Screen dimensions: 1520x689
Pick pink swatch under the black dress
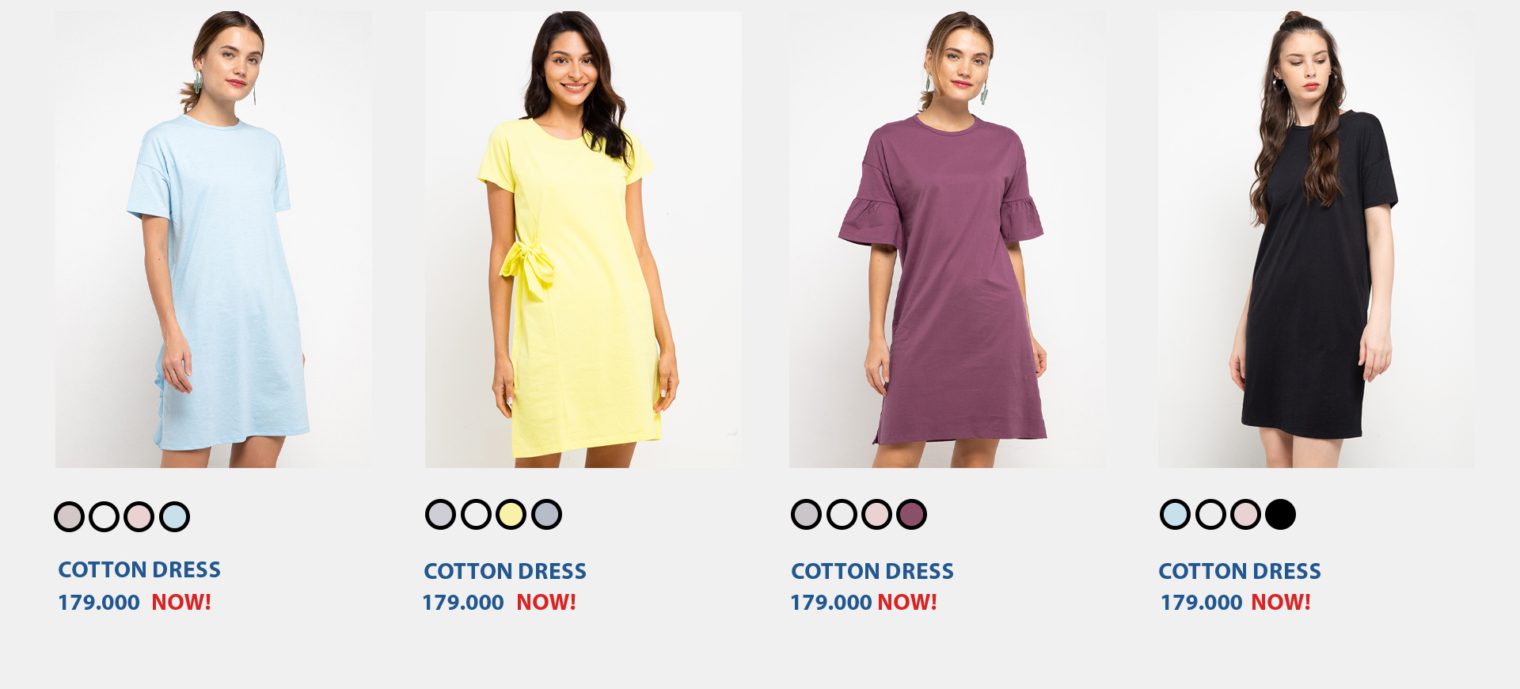click(1245, 515)
